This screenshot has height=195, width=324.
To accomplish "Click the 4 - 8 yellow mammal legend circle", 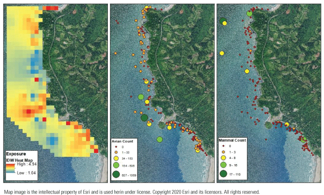I will click(223, 157).
